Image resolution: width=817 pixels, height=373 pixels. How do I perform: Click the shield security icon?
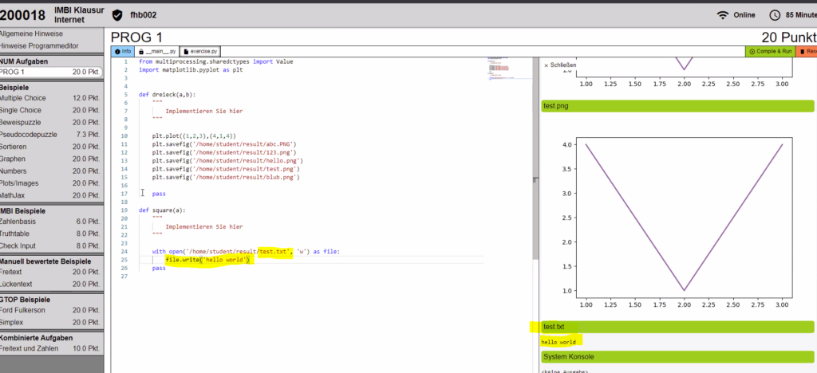(x=118, y=15)
